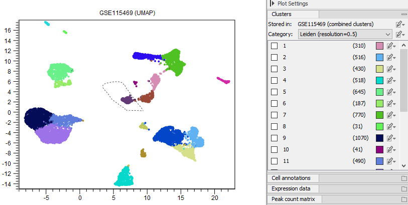Expand the Peak count matrix section
The width and height of the screenshot is (408, 205).
(404, 199)
